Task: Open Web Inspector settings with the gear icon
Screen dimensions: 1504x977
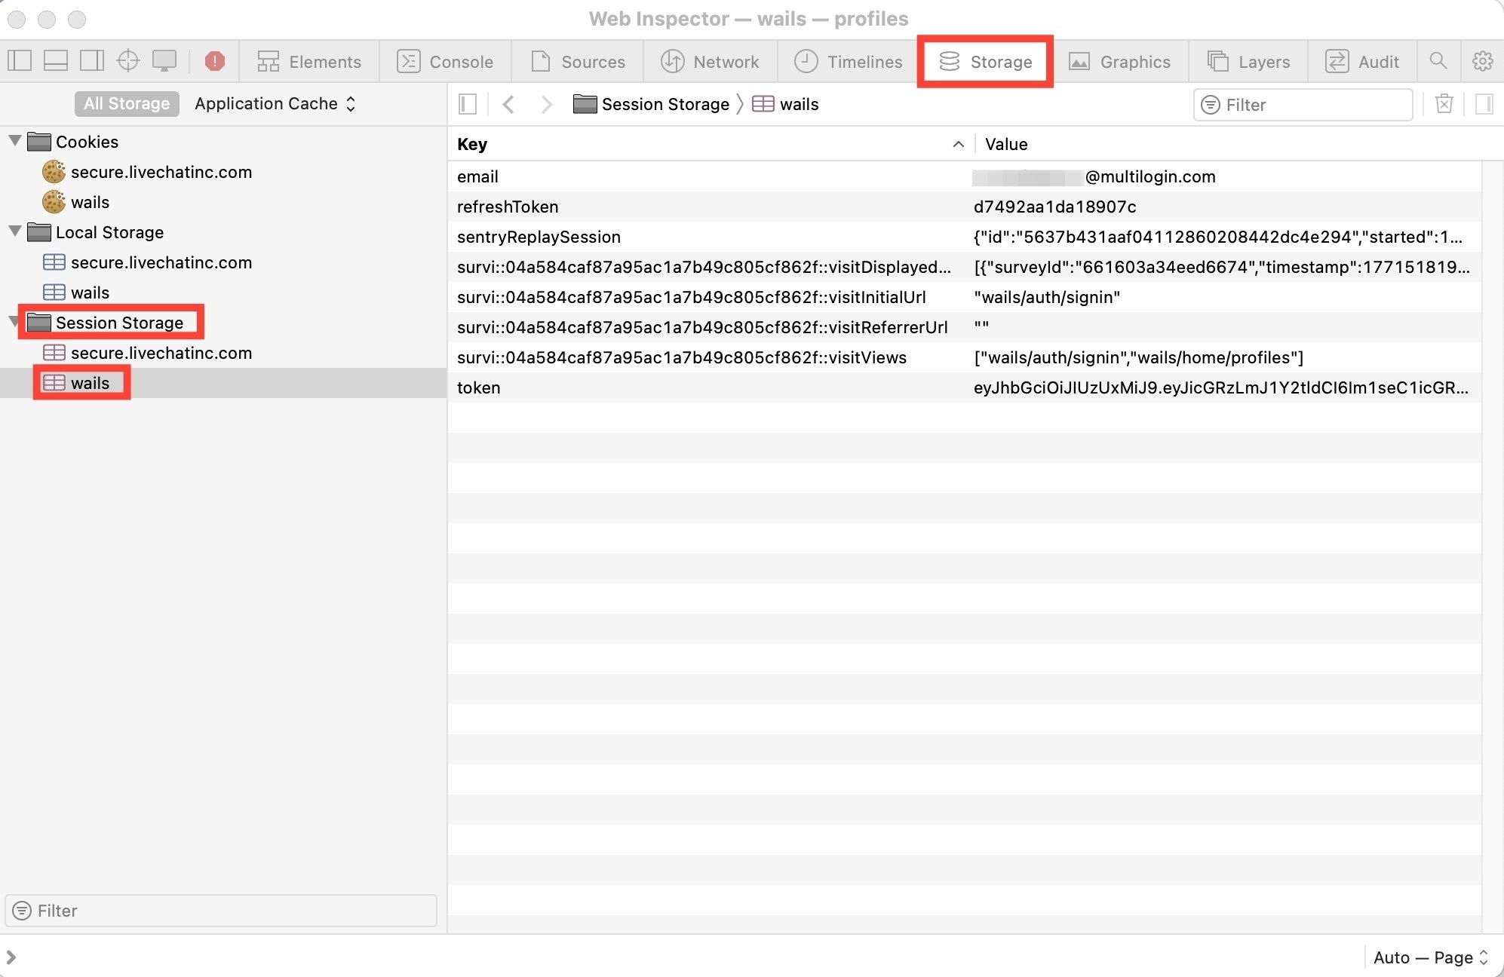Action: tap(1483, 61)
